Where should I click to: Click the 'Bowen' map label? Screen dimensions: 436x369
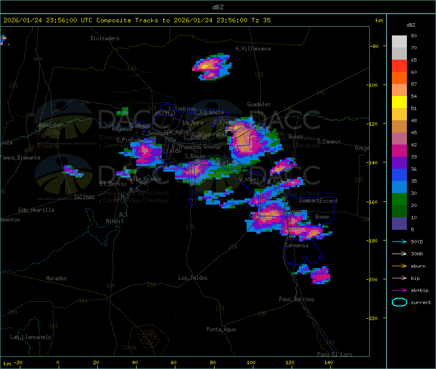pyautogui.click(x=322, y=217)
